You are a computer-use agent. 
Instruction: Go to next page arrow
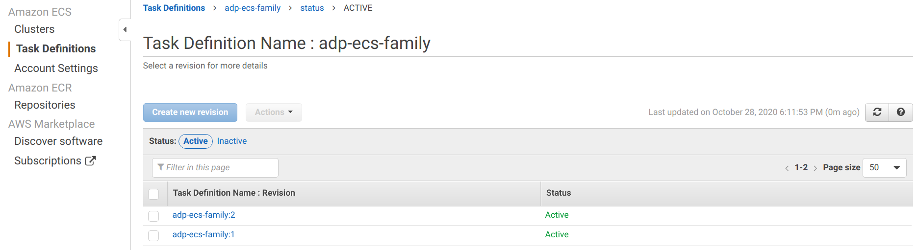[815, 168]
